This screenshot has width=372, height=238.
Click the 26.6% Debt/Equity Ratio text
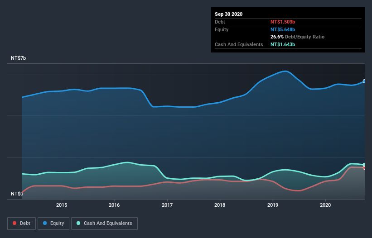[297, 37]
